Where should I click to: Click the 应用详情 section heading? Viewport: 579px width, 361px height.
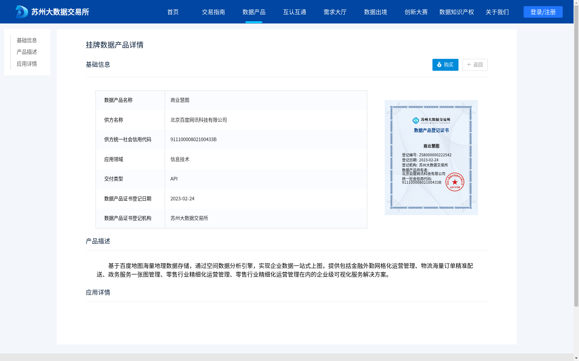click(98, 292)
